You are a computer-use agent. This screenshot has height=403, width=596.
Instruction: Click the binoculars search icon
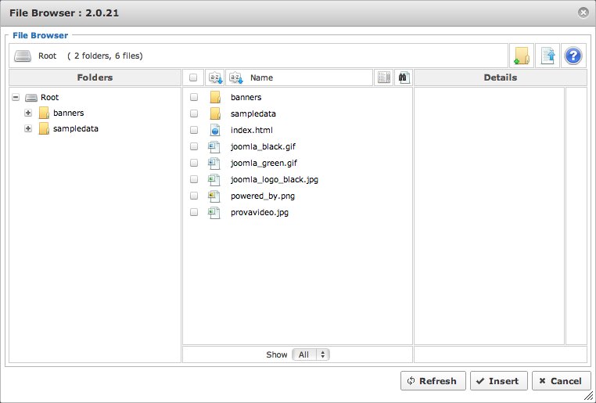[x=403, y=77]
